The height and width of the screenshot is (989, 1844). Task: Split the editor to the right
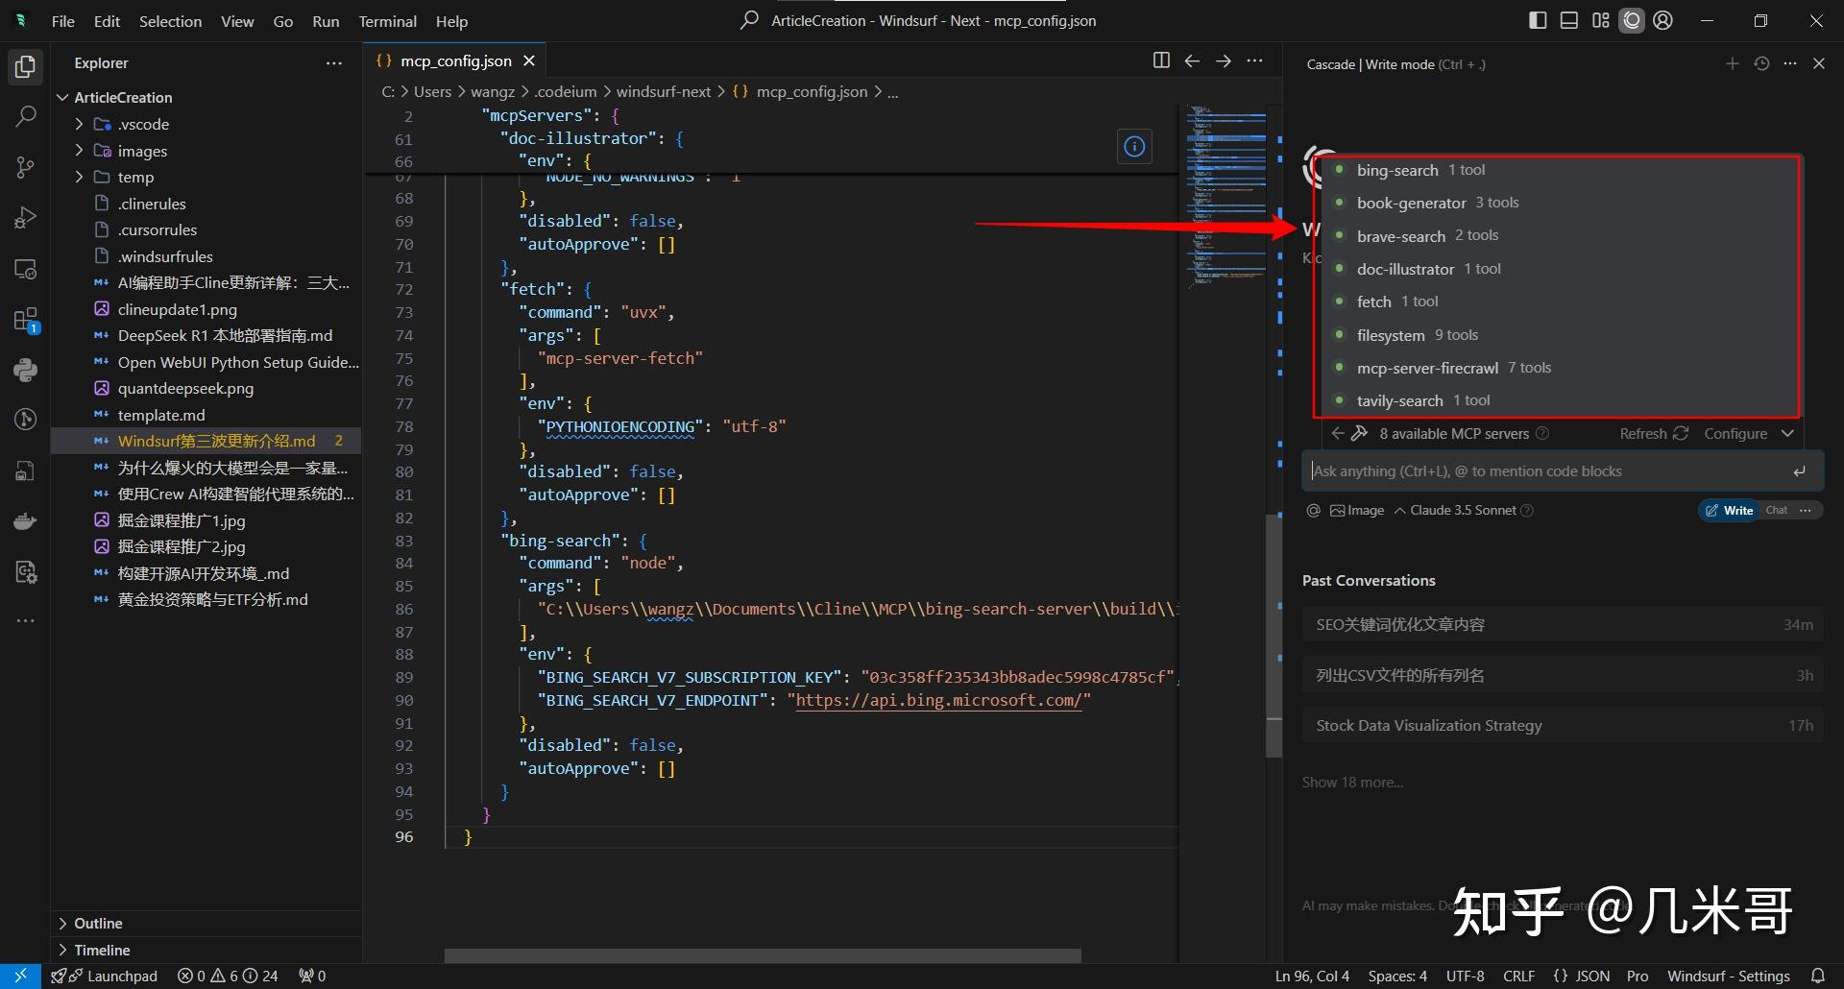pyautogui.click(x=1161, y=60)
